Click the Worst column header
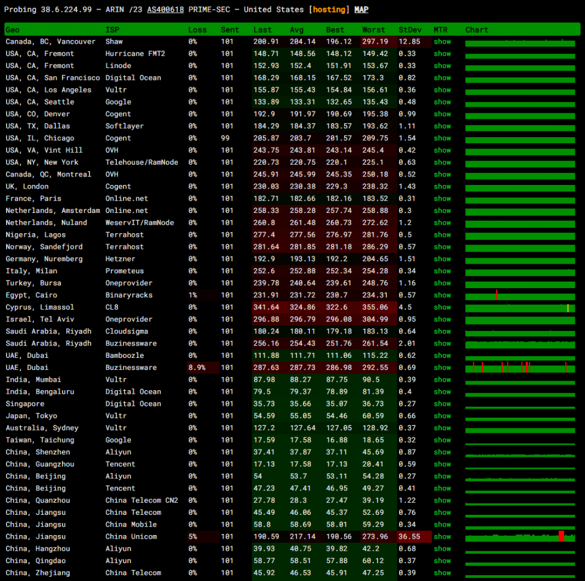 [x=373, y=30]
